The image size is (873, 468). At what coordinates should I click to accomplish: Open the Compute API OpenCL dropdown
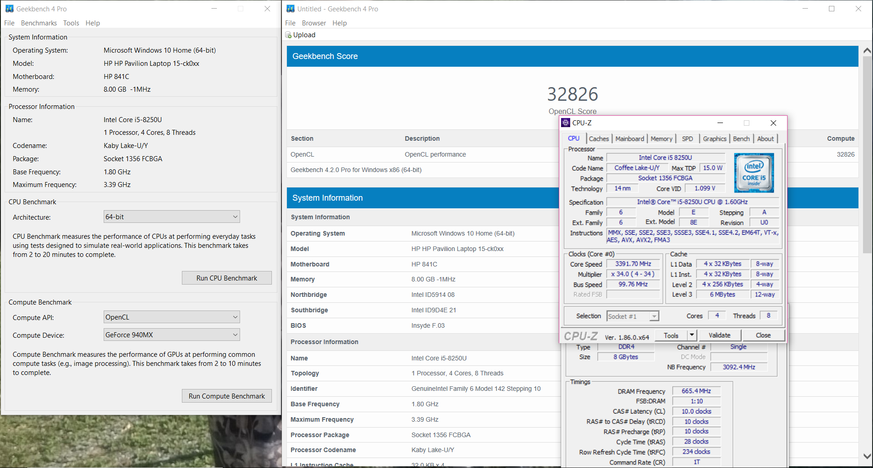172,317
